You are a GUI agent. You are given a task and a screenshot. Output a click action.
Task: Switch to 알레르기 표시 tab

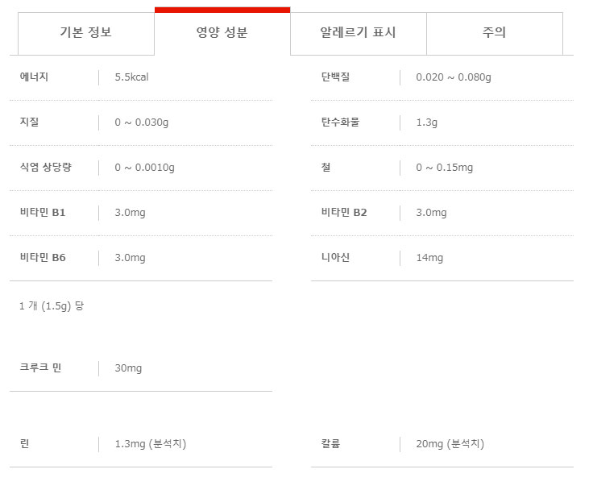[359, 33]
